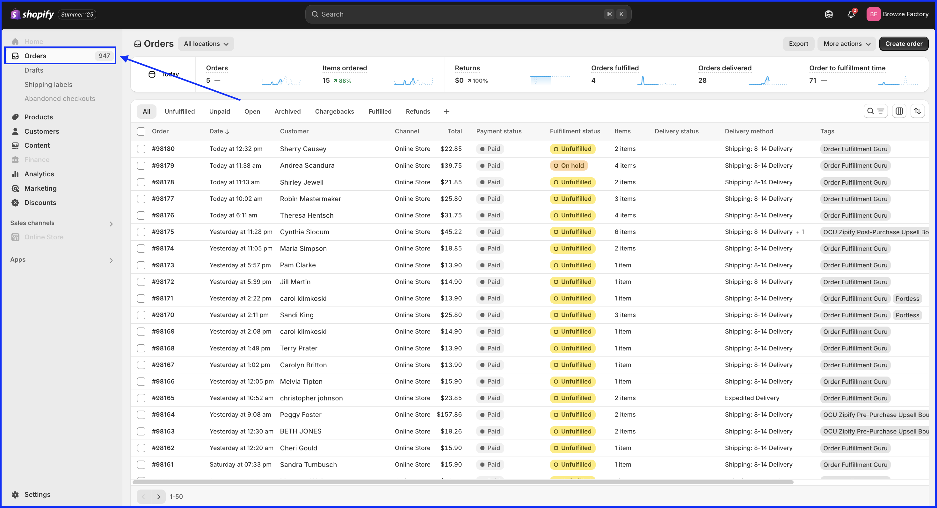Select checkbox for order #98172
This screenshot has width=937, height=508.
point(141,282)
